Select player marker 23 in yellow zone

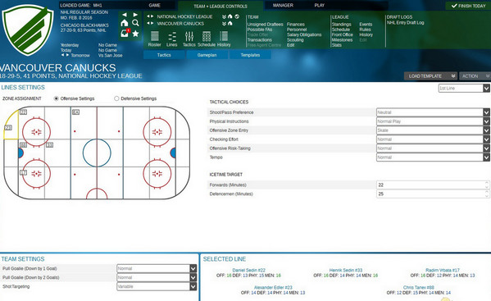point(8,128)
